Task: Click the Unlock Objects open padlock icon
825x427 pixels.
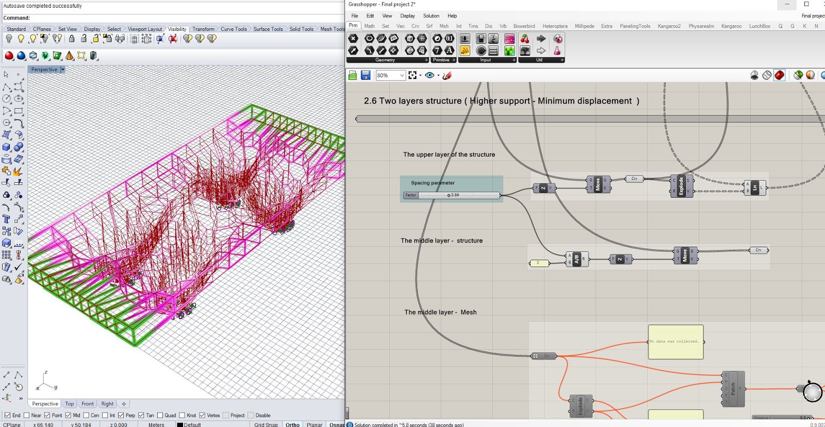Action: tap(84, 39)
